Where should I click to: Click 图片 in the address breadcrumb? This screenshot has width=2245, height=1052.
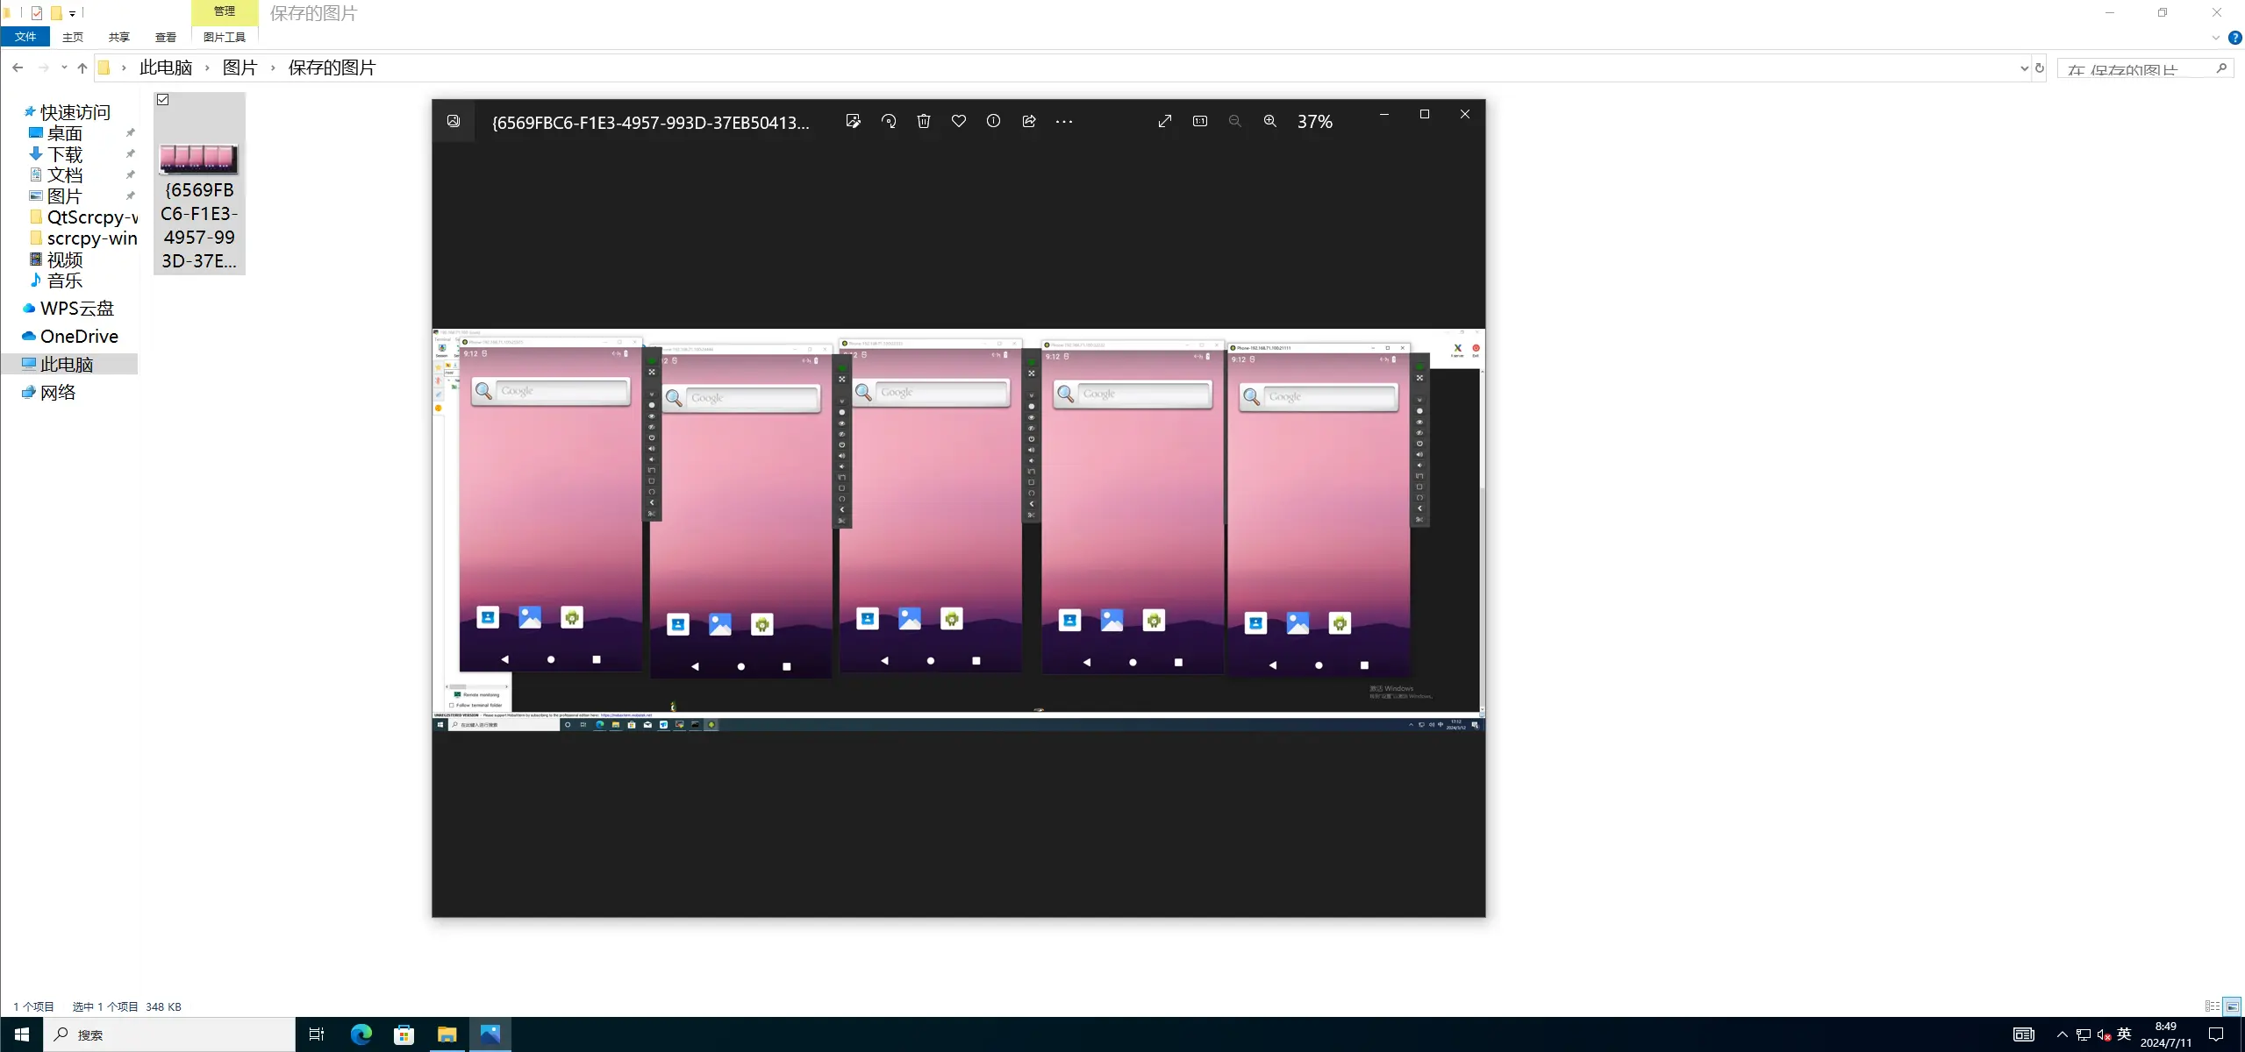point(240,68)
